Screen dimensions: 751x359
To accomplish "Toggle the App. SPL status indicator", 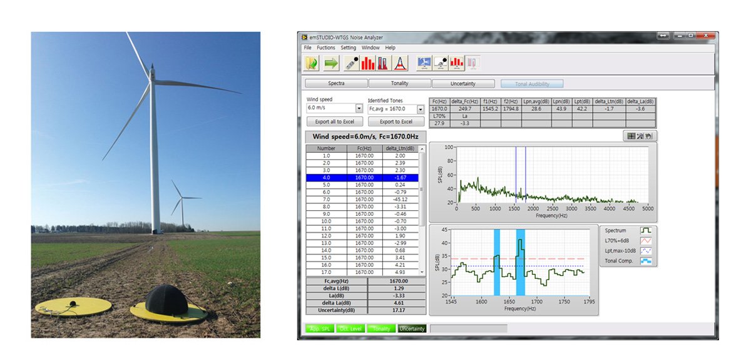I will click(319, 328).
